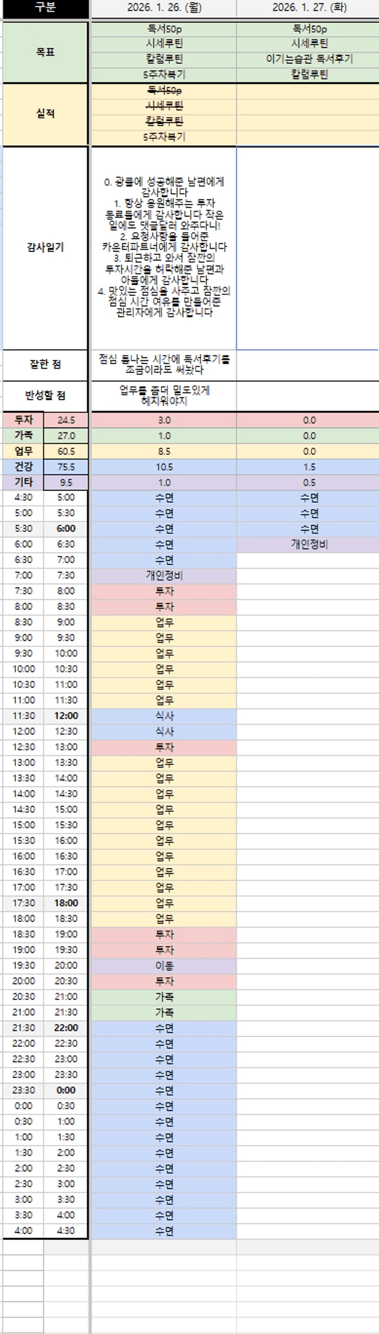Screen dimensions: 379x1334
Task: Select Monday's 업무 cell in 18:00 row
Action: (164, 919)
